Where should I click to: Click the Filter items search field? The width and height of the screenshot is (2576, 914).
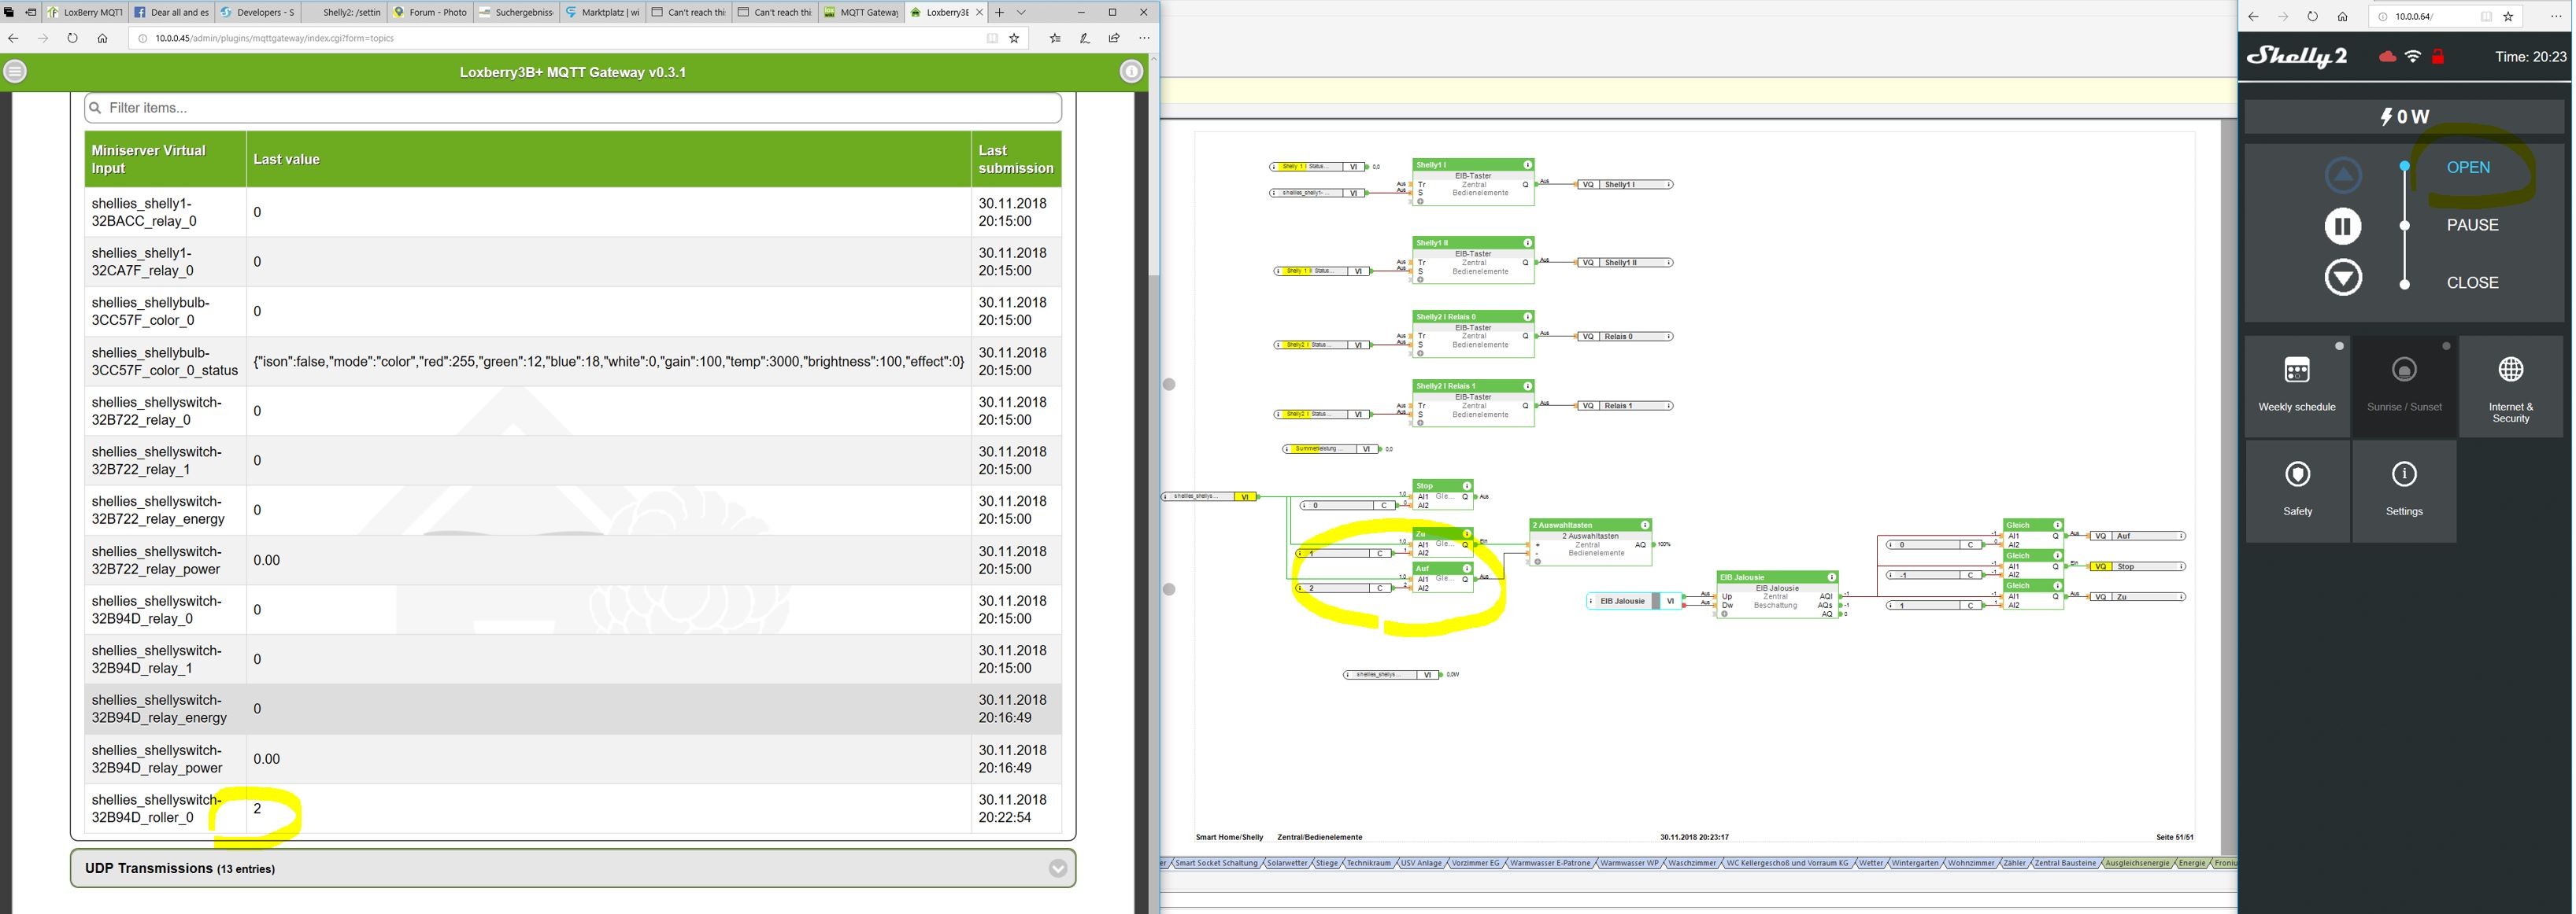coord(572,108)
